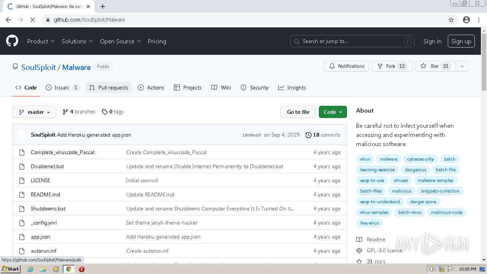View the 4 branches link
Image resolution: width=487 pixels, height=274 pixels.
(x=79, y=112)
